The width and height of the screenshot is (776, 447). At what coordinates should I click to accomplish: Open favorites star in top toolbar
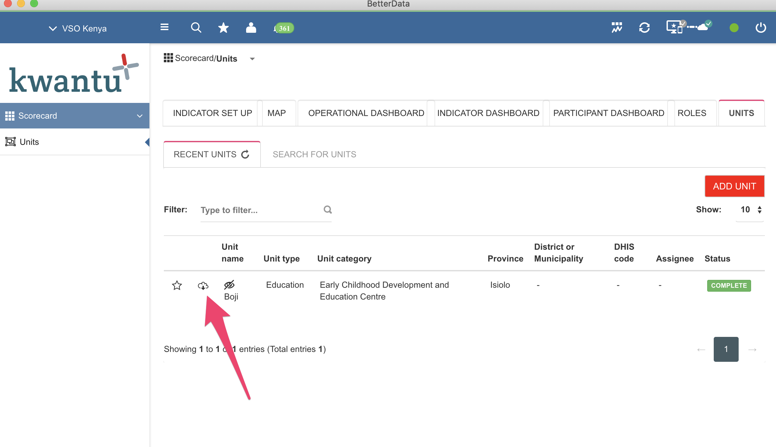tap(223, 28)
